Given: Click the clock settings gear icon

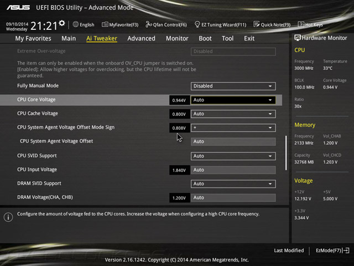Looking at the screenshot, I should coord(62,23).
